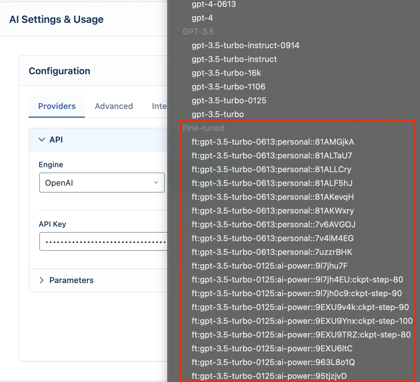Choose fine-tuned model ending 7v4iM4EG
The image size is (420, 382).
273,238
